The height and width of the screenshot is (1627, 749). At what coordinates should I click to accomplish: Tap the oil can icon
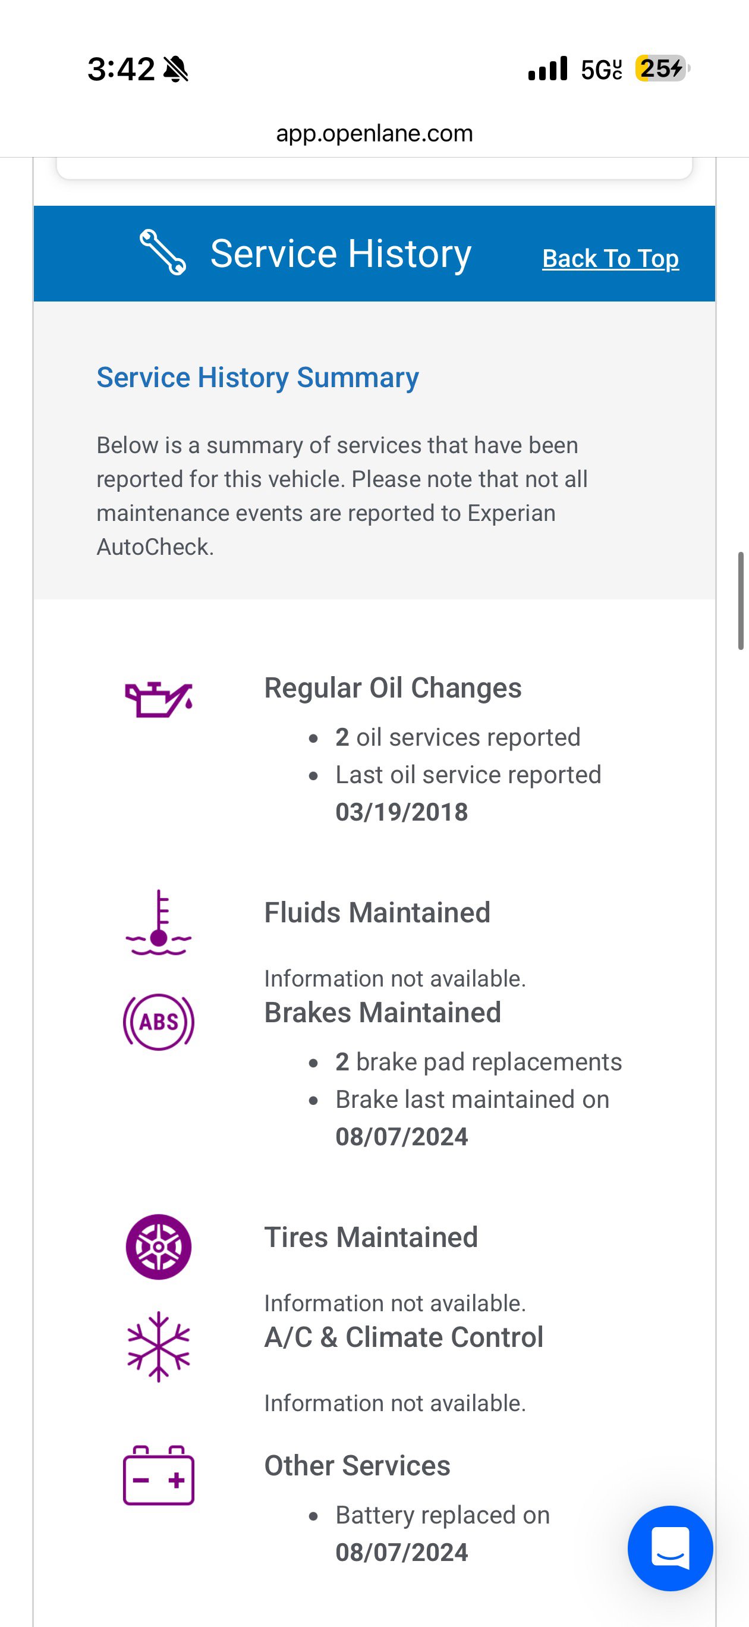pos(159,699)
